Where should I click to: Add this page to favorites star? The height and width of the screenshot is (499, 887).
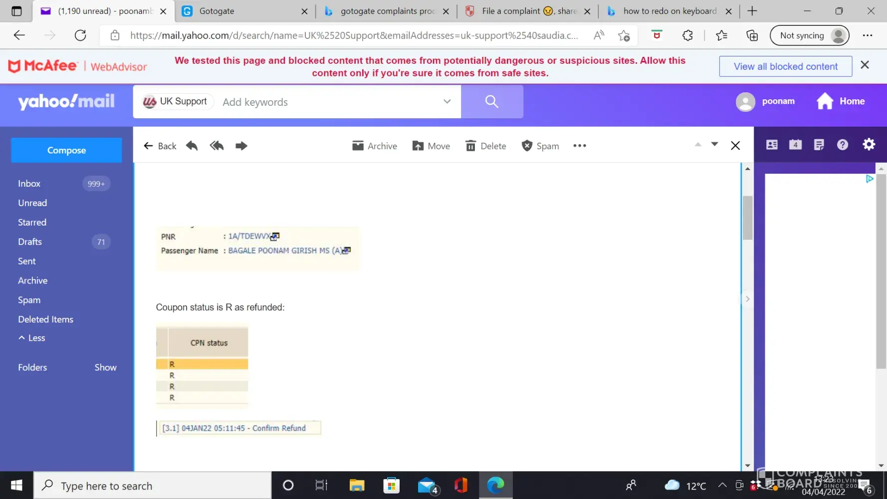624,35
